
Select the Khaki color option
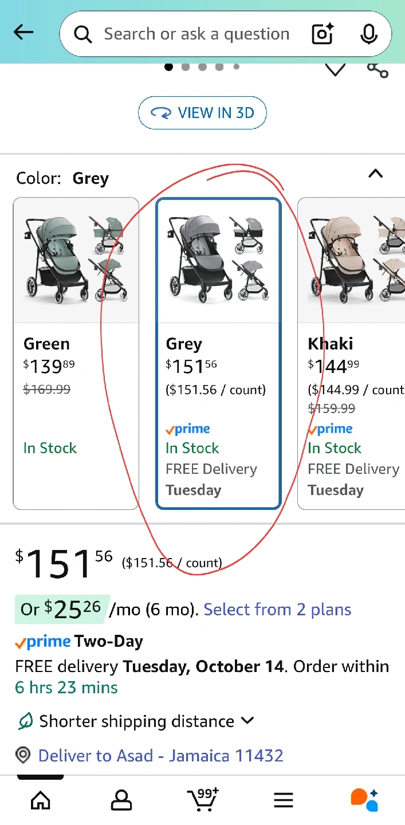click(352, 353)
